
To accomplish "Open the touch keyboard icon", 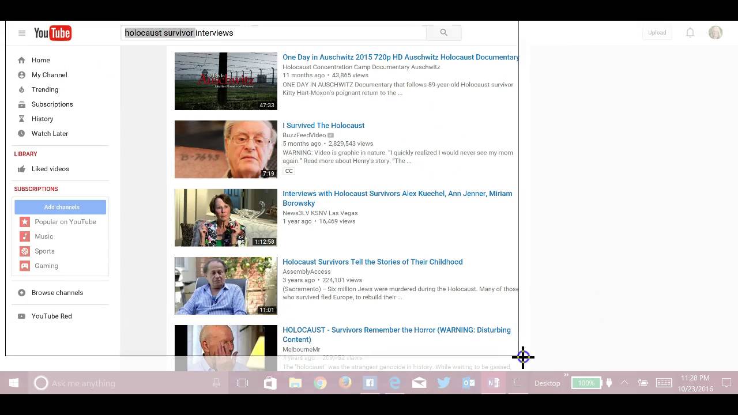I will [x=664, y=383].
